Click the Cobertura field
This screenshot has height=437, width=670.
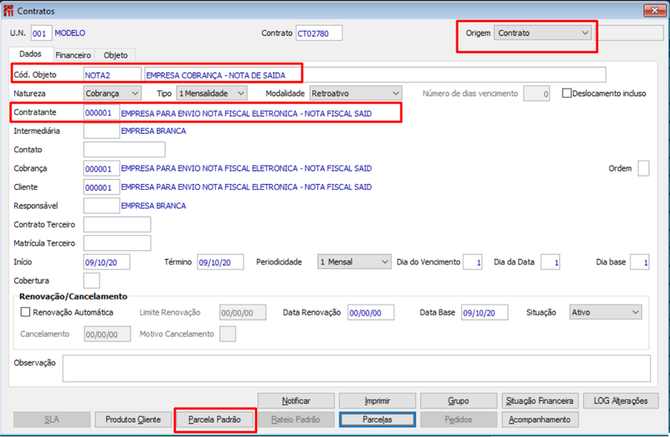click(91, 280)
